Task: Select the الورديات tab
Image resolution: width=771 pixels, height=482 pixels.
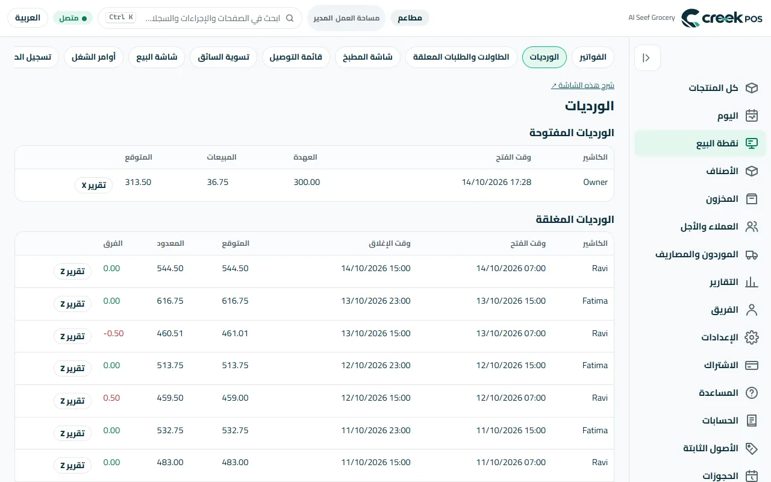Action: 545,57
